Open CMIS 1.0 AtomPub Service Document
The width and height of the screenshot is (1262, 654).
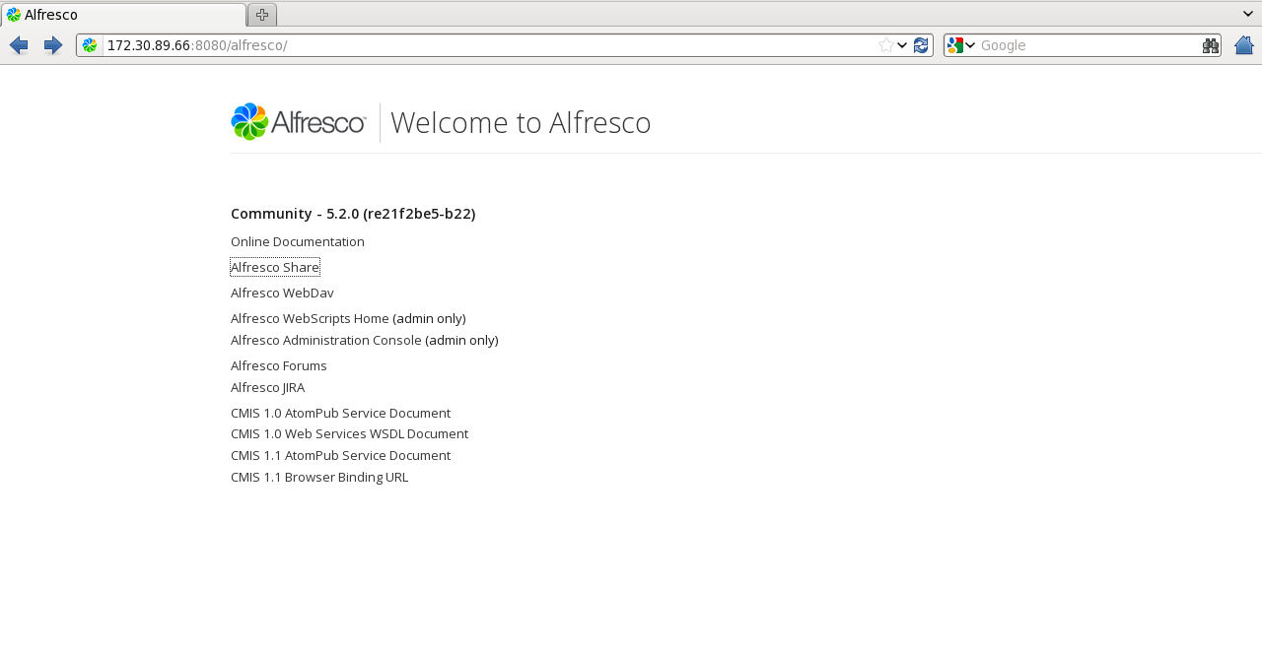[x=341, y=413]
